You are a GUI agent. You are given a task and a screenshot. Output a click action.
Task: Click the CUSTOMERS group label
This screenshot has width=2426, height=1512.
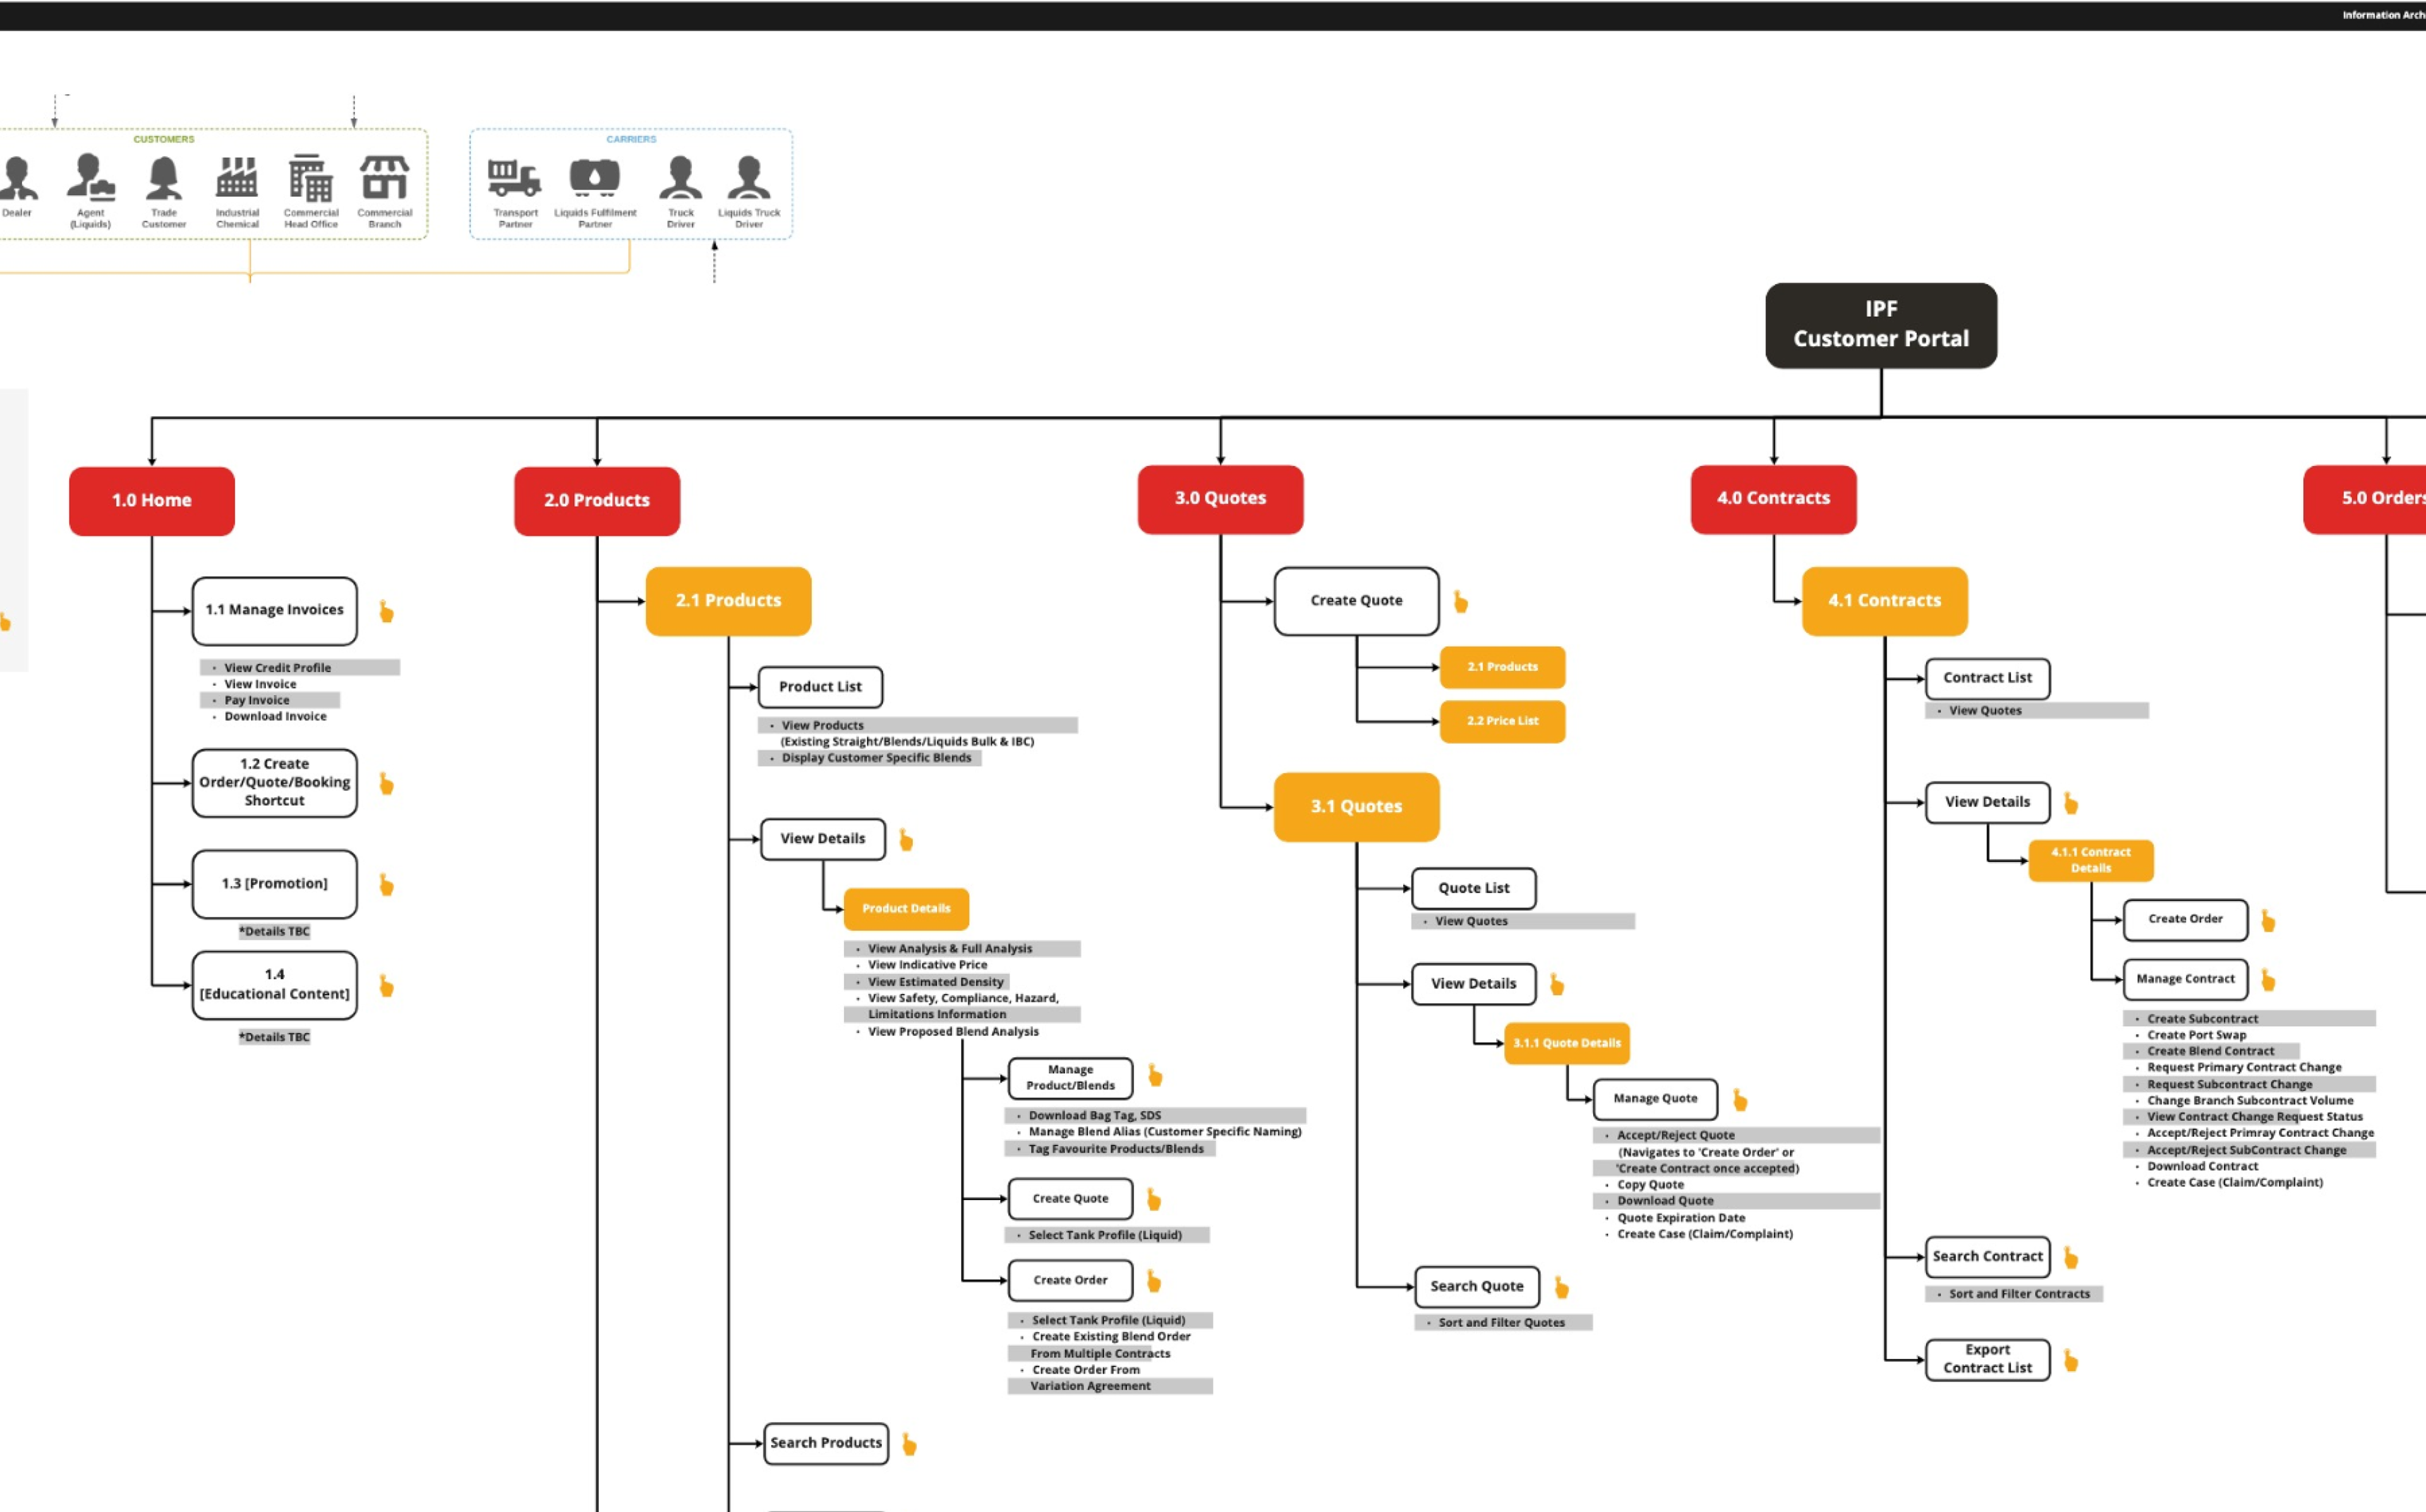tap(164, 139)
